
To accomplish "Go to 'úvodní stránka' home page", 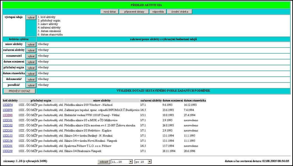I will click(x=180, y=11).
